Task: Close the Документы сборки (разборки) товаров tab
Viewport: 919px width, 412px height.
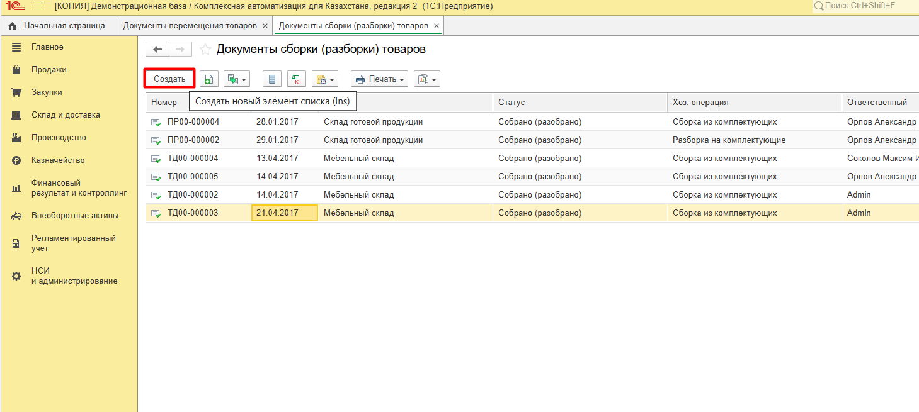Action: pos(437,26)
